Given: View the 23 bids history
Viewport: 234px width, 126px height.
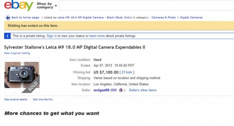Looking at the screenshot, I should coord(127,72).
